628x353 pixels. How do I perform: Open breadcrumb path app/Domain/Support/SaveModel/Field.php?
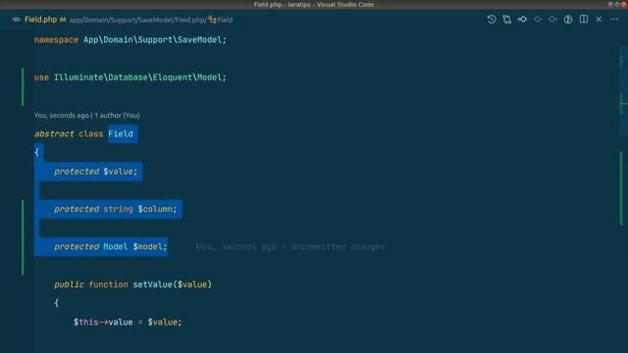point(137,20)
